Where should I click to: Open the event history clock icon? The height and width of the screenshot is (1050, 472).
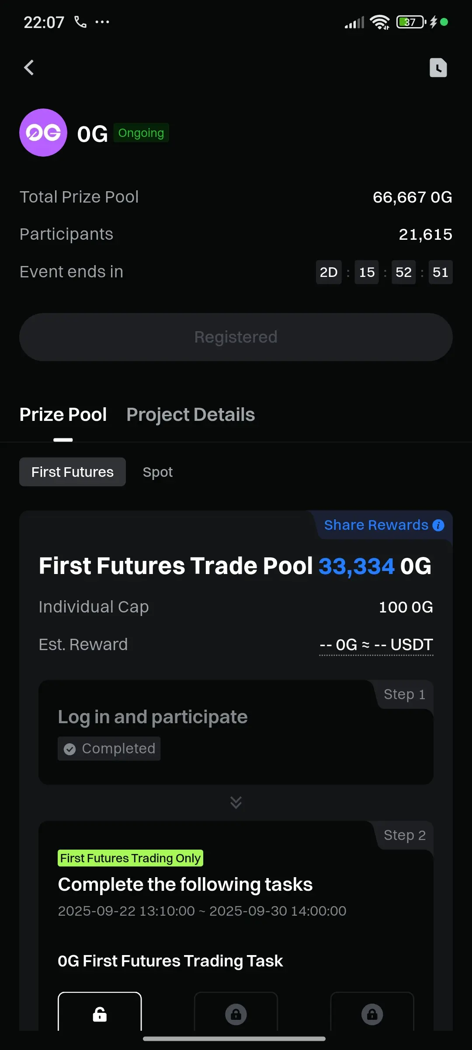(x=438, y=68)
